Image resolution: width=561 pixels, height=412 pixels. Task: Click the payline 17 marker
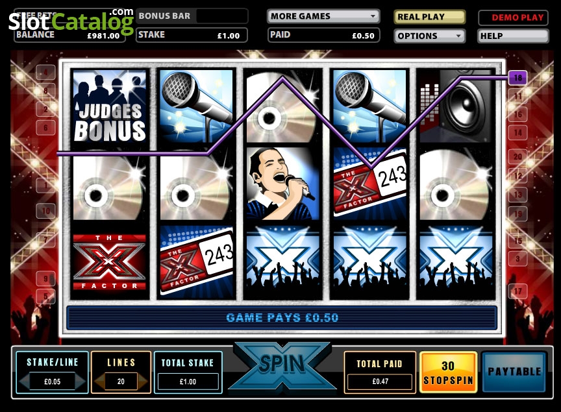coord(517,291)
